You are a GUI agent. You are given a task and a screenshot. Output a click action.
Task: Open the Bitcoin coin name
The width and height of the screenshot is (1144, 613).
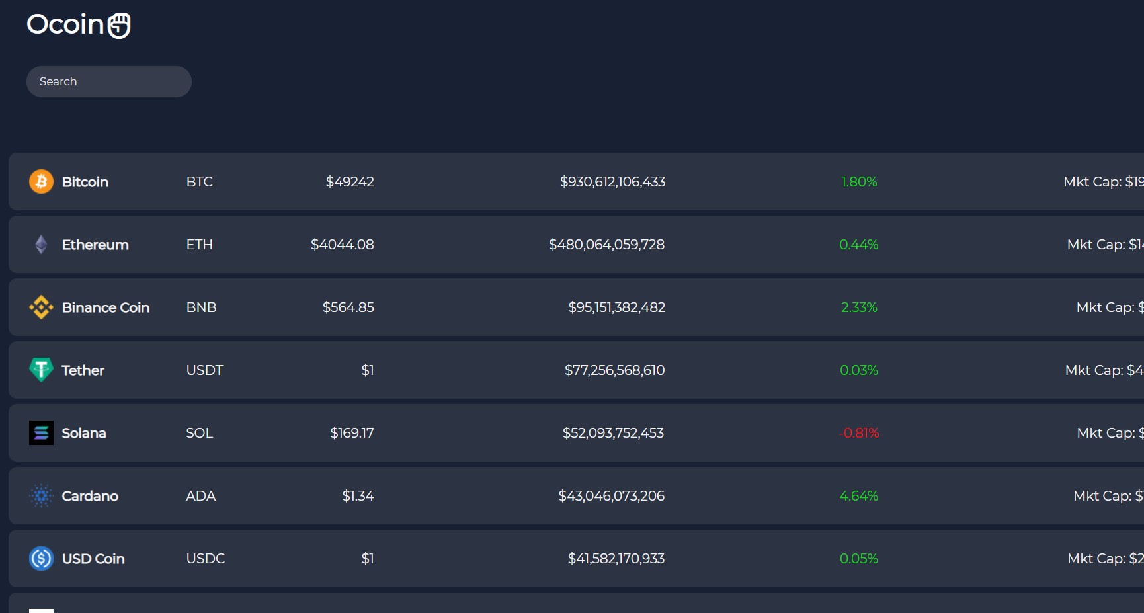[x=85, y=182]
